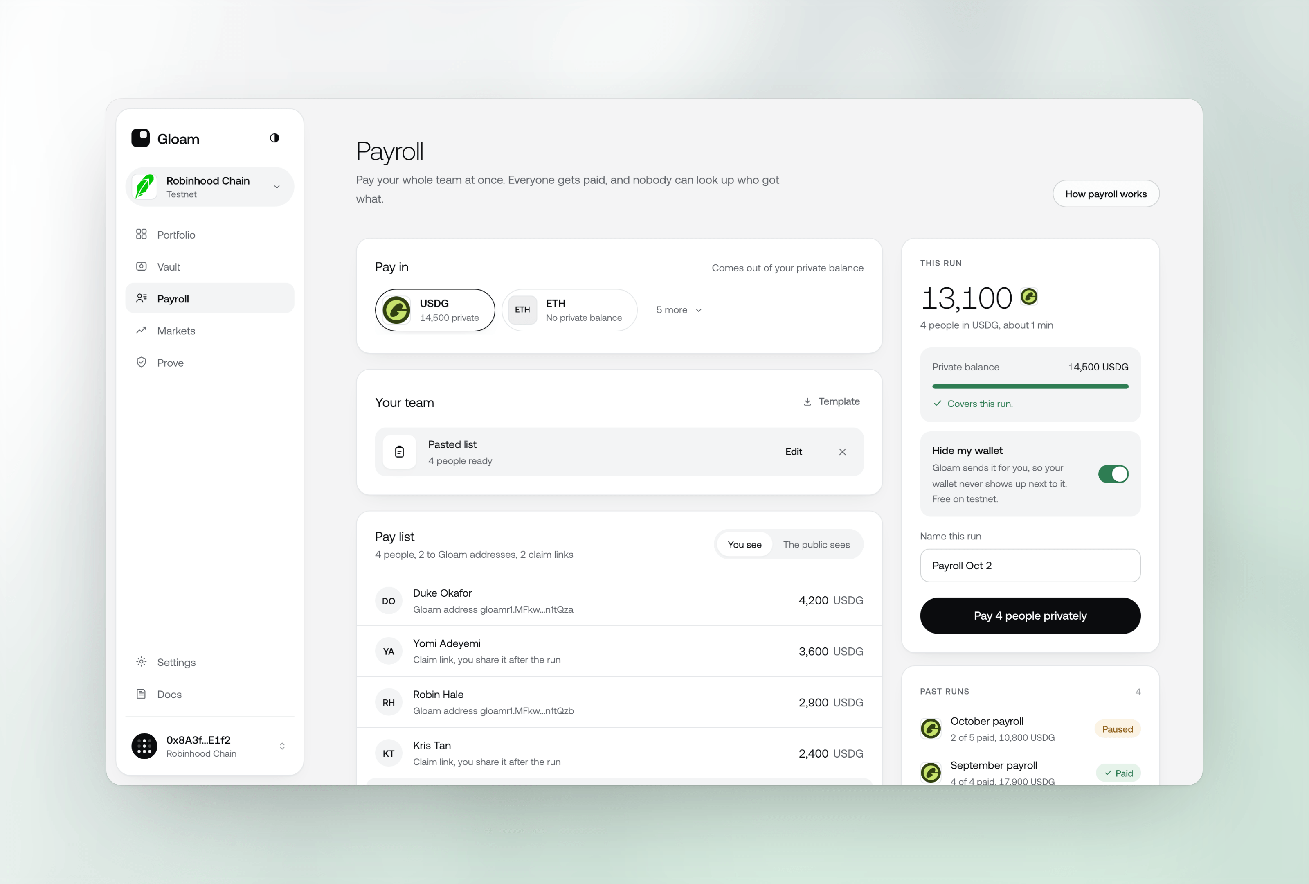Select USDG as pay-in token
Image resolution: width=1309 pixels, height=884 pixels.
435,310
